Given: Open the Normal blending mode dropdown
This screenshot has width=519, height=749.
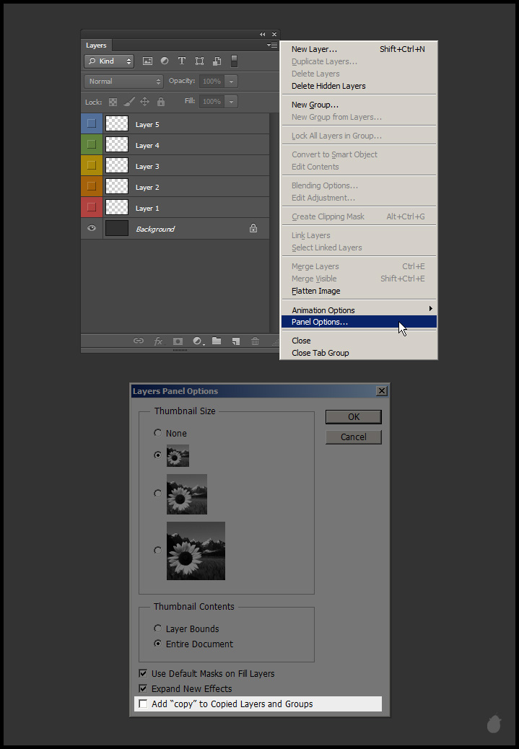Looking at the screenshot, I should [123, 82].
